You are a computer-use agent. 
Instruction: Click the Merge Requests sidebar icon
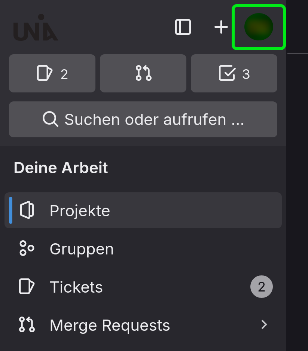(27, 325)
